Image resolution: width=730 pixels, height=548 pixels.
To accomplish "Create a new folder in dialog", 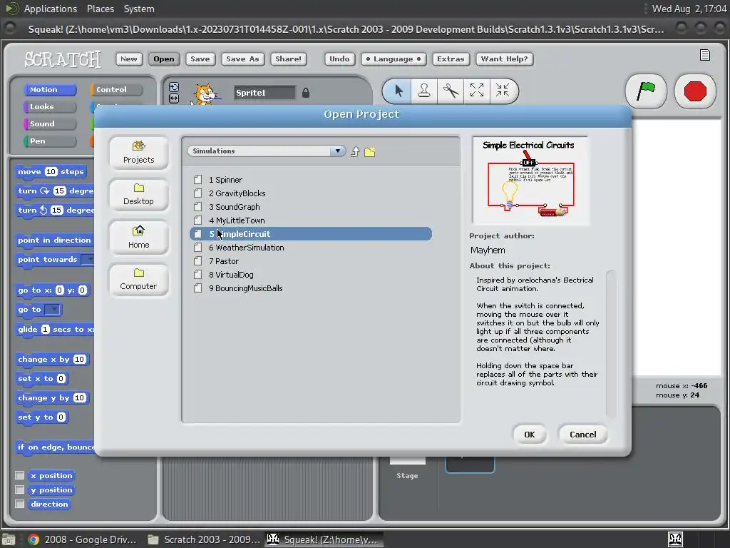I will pos(370,151).
